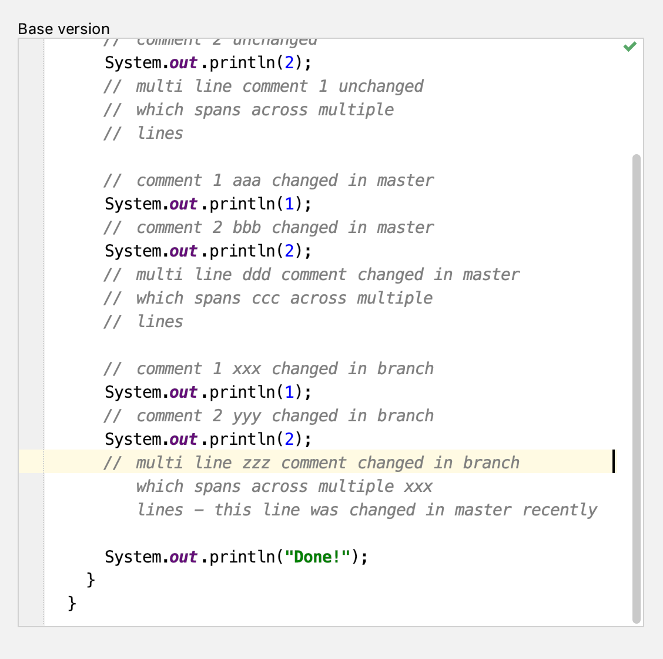Image resolution: width=663 pixels, height=659 pixels.
Task: Click the "Base version" label
Action: point(63,29)
